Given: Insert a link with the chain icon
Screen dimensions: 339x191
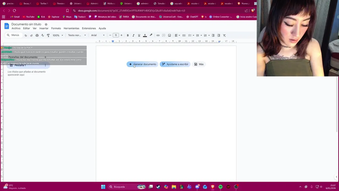Looking at the screenshot, I should pos(158,35).
